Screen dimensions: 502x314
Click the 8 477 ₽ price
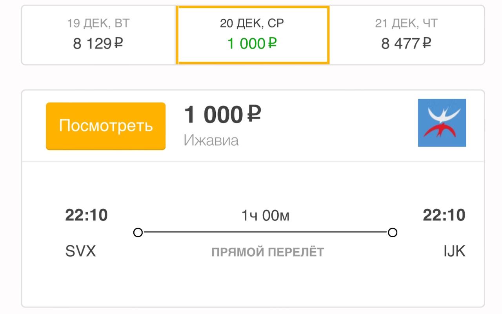point(406,43)
